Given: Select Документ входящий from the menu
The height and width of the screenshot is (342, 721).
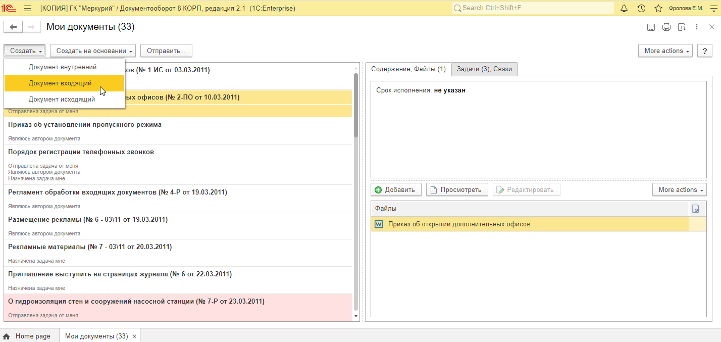Looking at the screenshot, I should 60,83.
